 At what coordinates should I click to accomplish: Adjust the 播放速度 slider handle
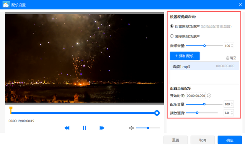tap(197, 113)
